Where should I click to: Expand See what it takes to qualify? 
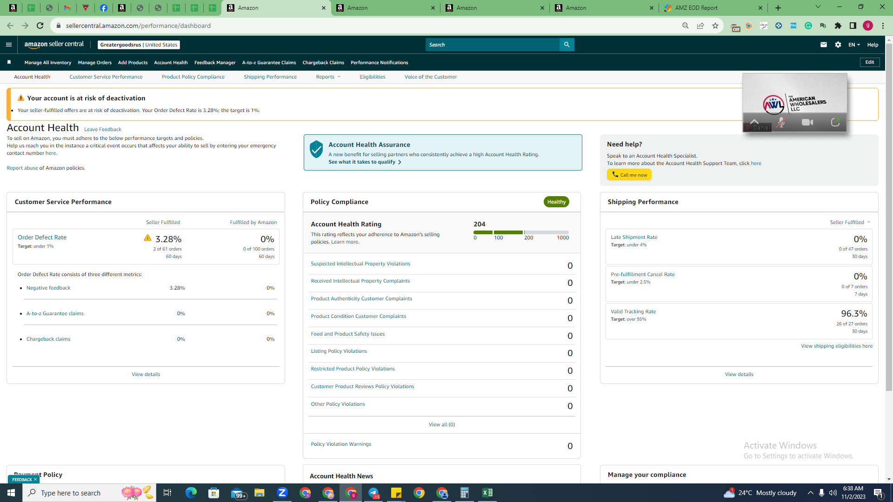(x=365, y=162)
